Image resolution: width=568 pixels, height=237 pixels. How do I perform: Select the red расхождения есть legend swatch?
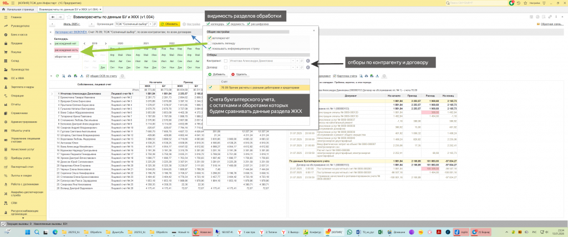coord(67,50)
